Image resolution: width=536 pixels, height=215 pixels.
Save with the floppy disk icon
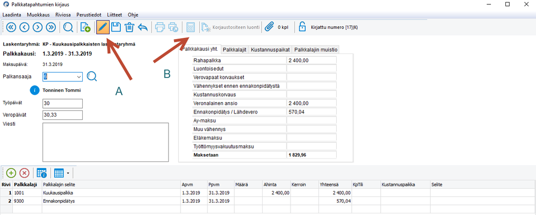click(x=116, y=27)
